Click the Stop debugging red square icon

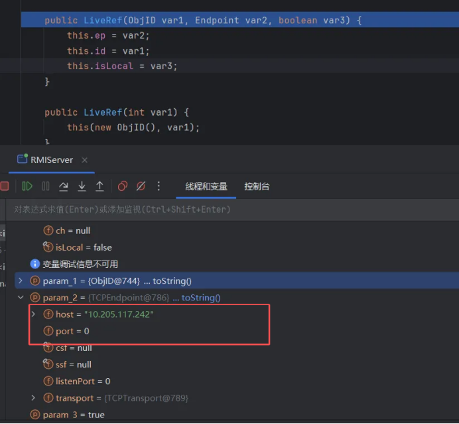pos(4,187)
